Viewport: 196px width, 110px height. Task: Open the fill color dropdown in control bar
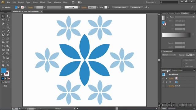[19, 7]
